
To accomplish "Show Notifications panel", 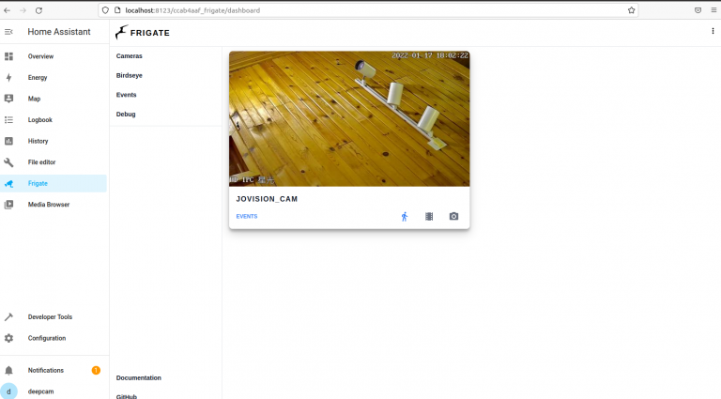I will pyautogui.click(x=46, y=371).
